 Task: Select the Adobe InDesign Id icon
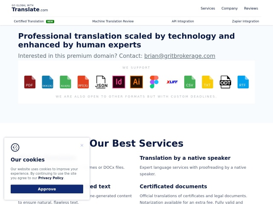click(x=119, y=82)
